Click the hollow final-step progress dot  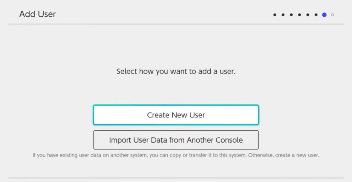pos(332,15)
